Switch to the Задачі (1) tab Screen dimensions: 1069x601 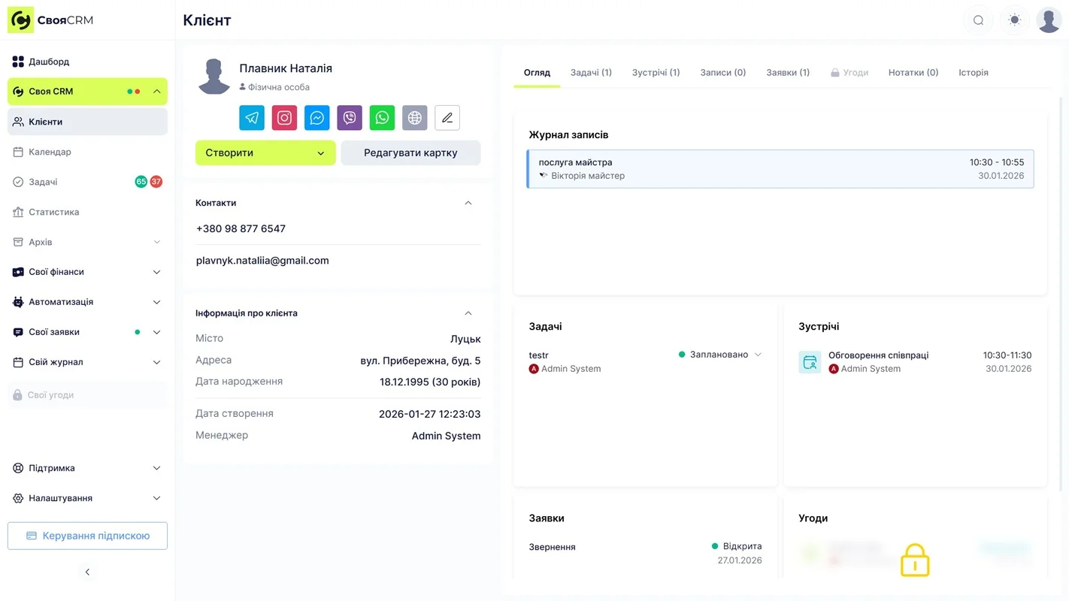point(591,72)
